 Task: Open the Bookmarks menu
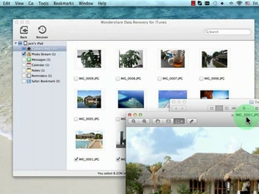click(x=64, y=3)
